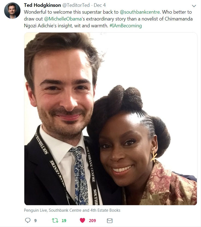Open the @TeditorTed handle link
Viewport: 201px width, 227px height.
(76, 5)
